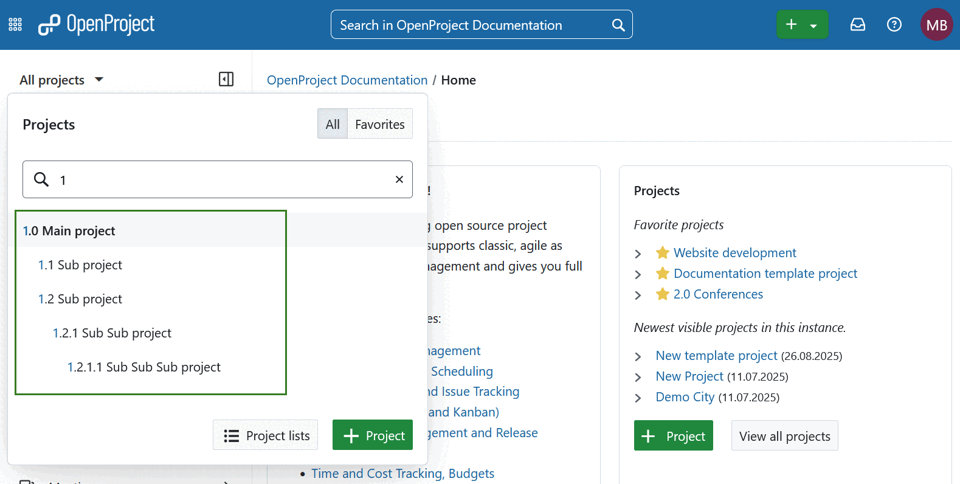Open the MB user avatar menu

pyautogui.click(x=936, y=25)
